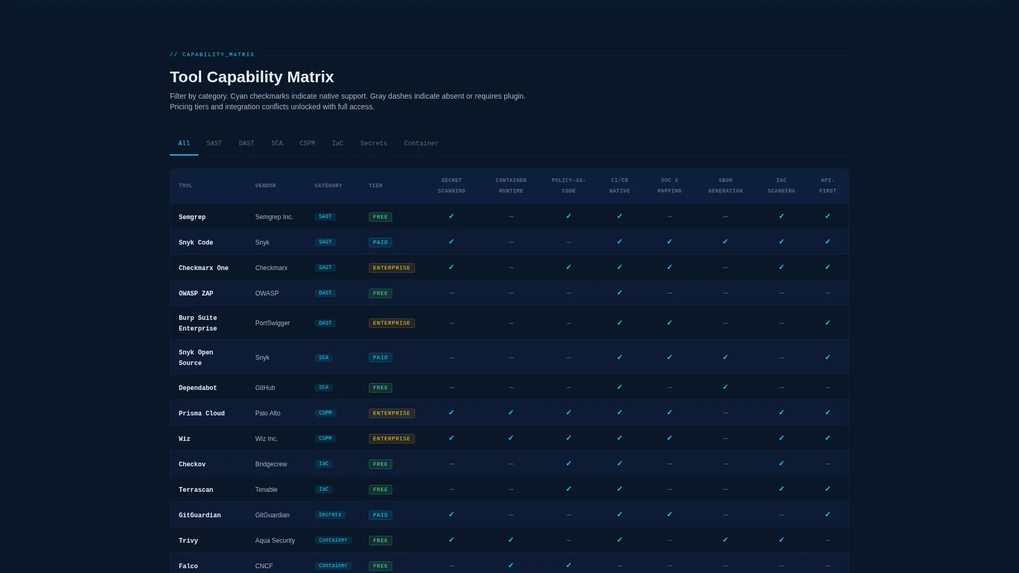
Task: Open the DAST filter tab
Action: coord(246,143)
